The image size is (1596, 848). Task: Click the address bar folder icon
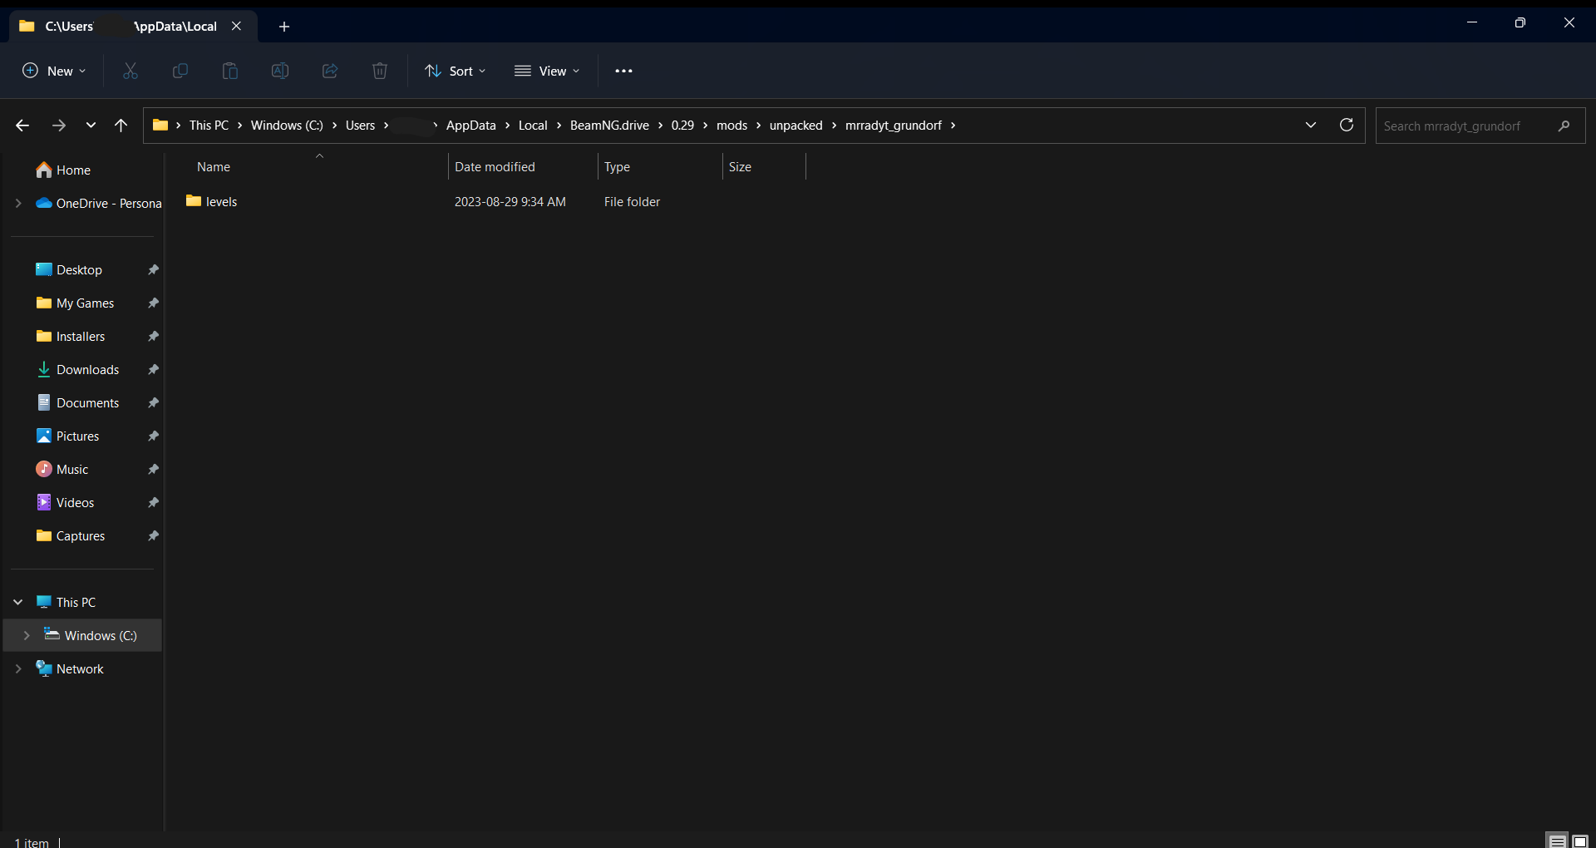(160, 125)
